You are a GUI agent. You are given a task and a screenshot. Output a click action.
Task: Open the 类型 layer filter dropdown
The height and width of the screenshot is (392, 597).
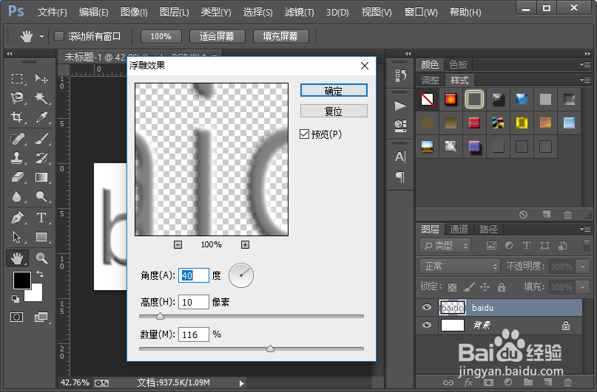coord(445,245)
